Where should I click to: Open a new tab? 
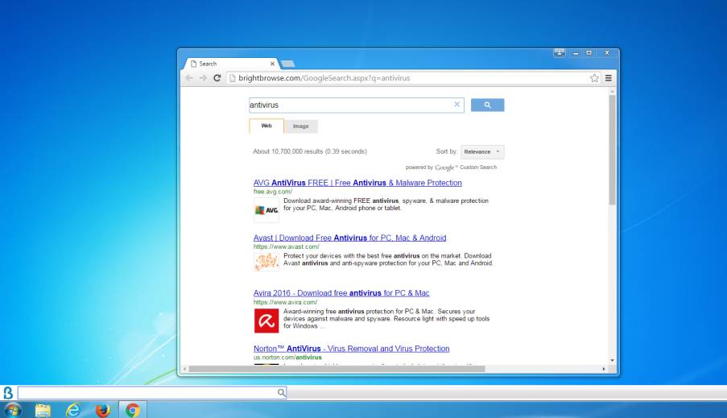point(288,64)
